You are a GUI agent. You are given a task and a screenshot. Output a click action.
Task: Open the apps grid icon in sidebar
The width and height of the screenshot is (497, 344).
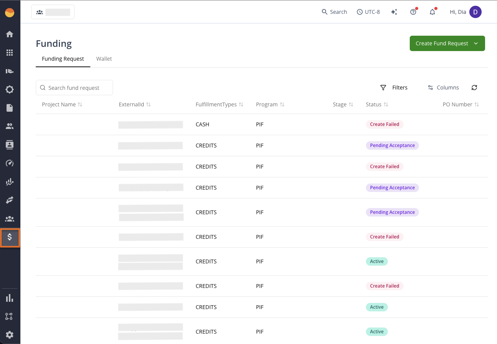click(10, 53)
